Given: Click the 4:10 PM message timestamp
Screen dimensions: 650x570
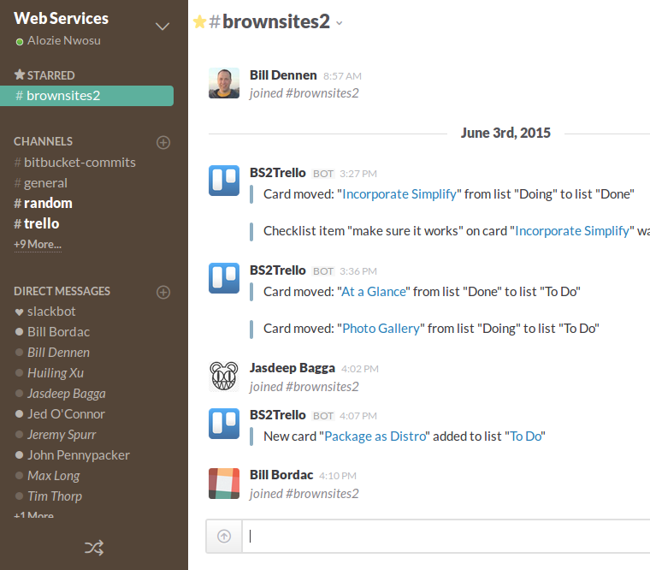Looking at the screenshot, I should (338, 476).
